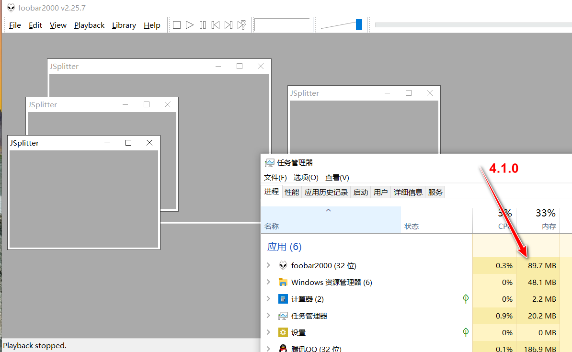Click the 任务管理器 row icon in process list
This screenshot has width=572, height=352.
tap(283, 316)
